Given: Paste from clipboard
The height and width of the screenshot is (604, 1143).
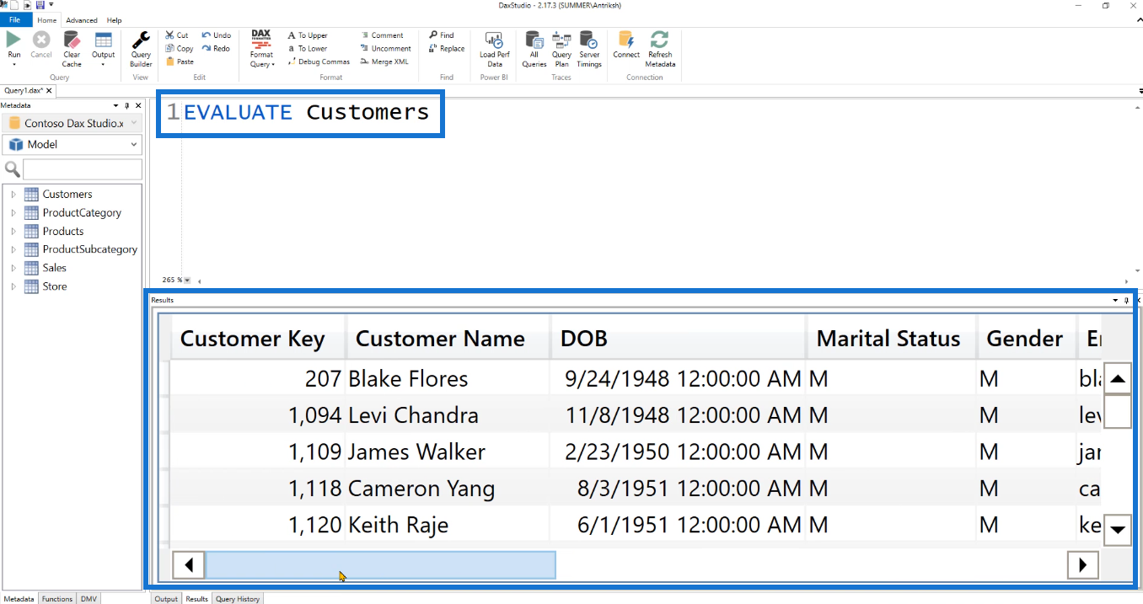Looking at the screenshot, I should [180, 61].
